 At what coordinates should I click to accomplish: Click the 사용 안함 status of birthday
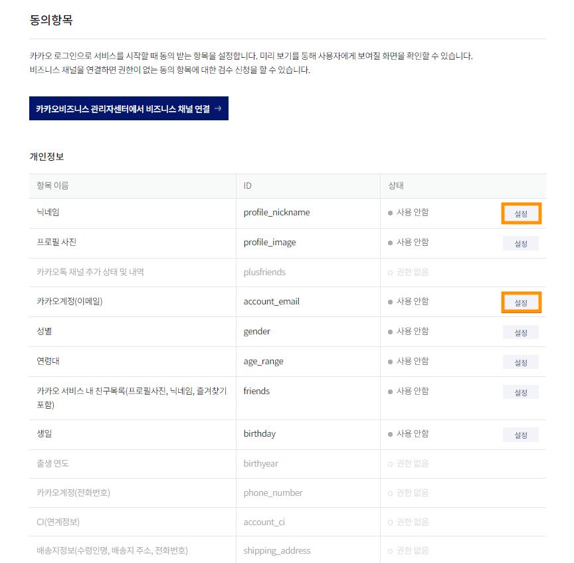click(x=408, y=433)
